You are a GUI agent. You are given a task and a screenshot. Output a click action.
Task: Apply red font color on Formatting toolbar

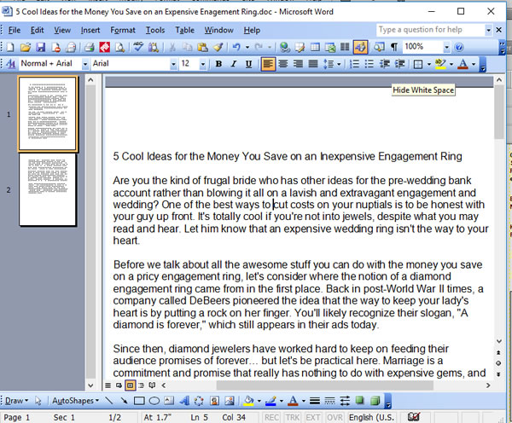463,64
